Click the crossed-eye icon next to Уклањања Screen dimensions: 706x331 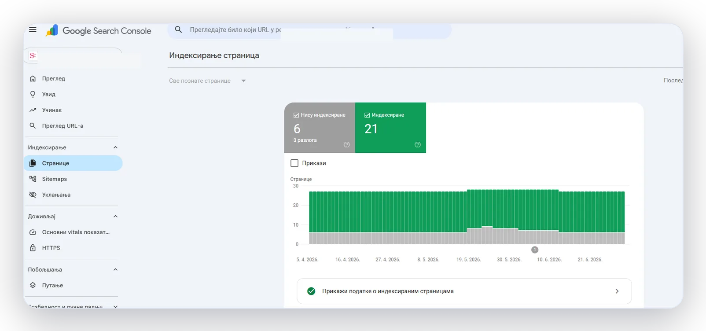[33, 195]
